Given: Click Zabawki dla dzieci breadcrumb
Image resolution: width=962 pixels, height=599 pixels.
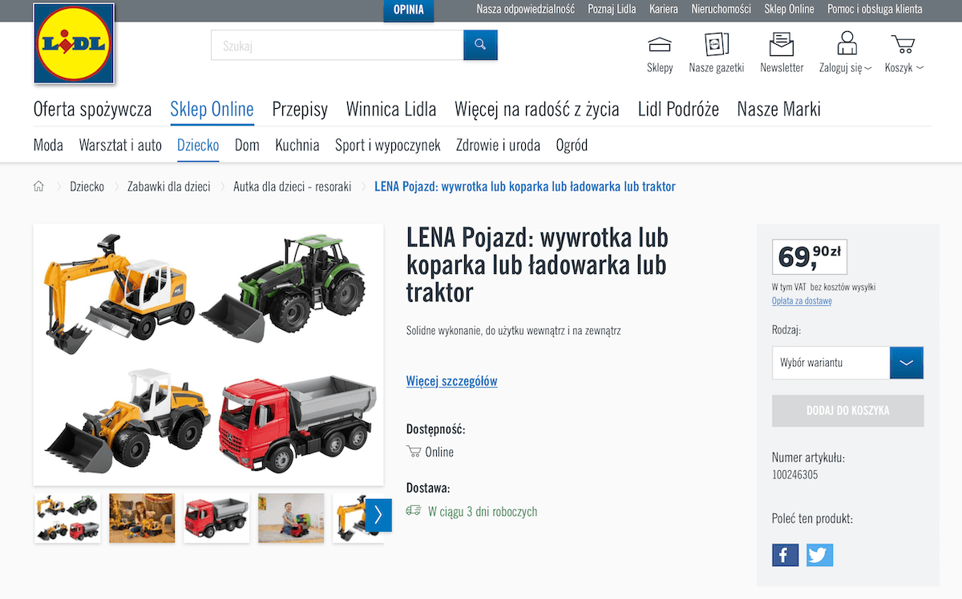Looking at the screenshot, I should click(x=169, y=187).
